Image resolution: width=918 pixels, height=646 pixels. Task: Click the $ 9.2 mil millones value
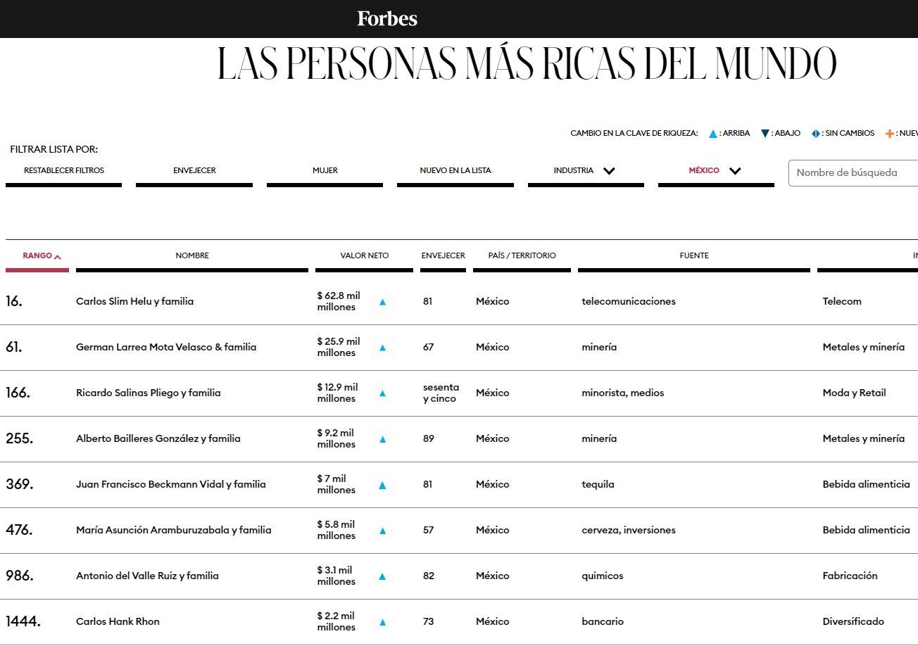pos(337,438)
